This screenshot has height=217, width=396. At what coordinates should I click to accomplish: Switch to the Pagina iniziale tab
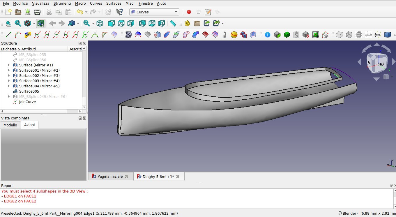110,176
